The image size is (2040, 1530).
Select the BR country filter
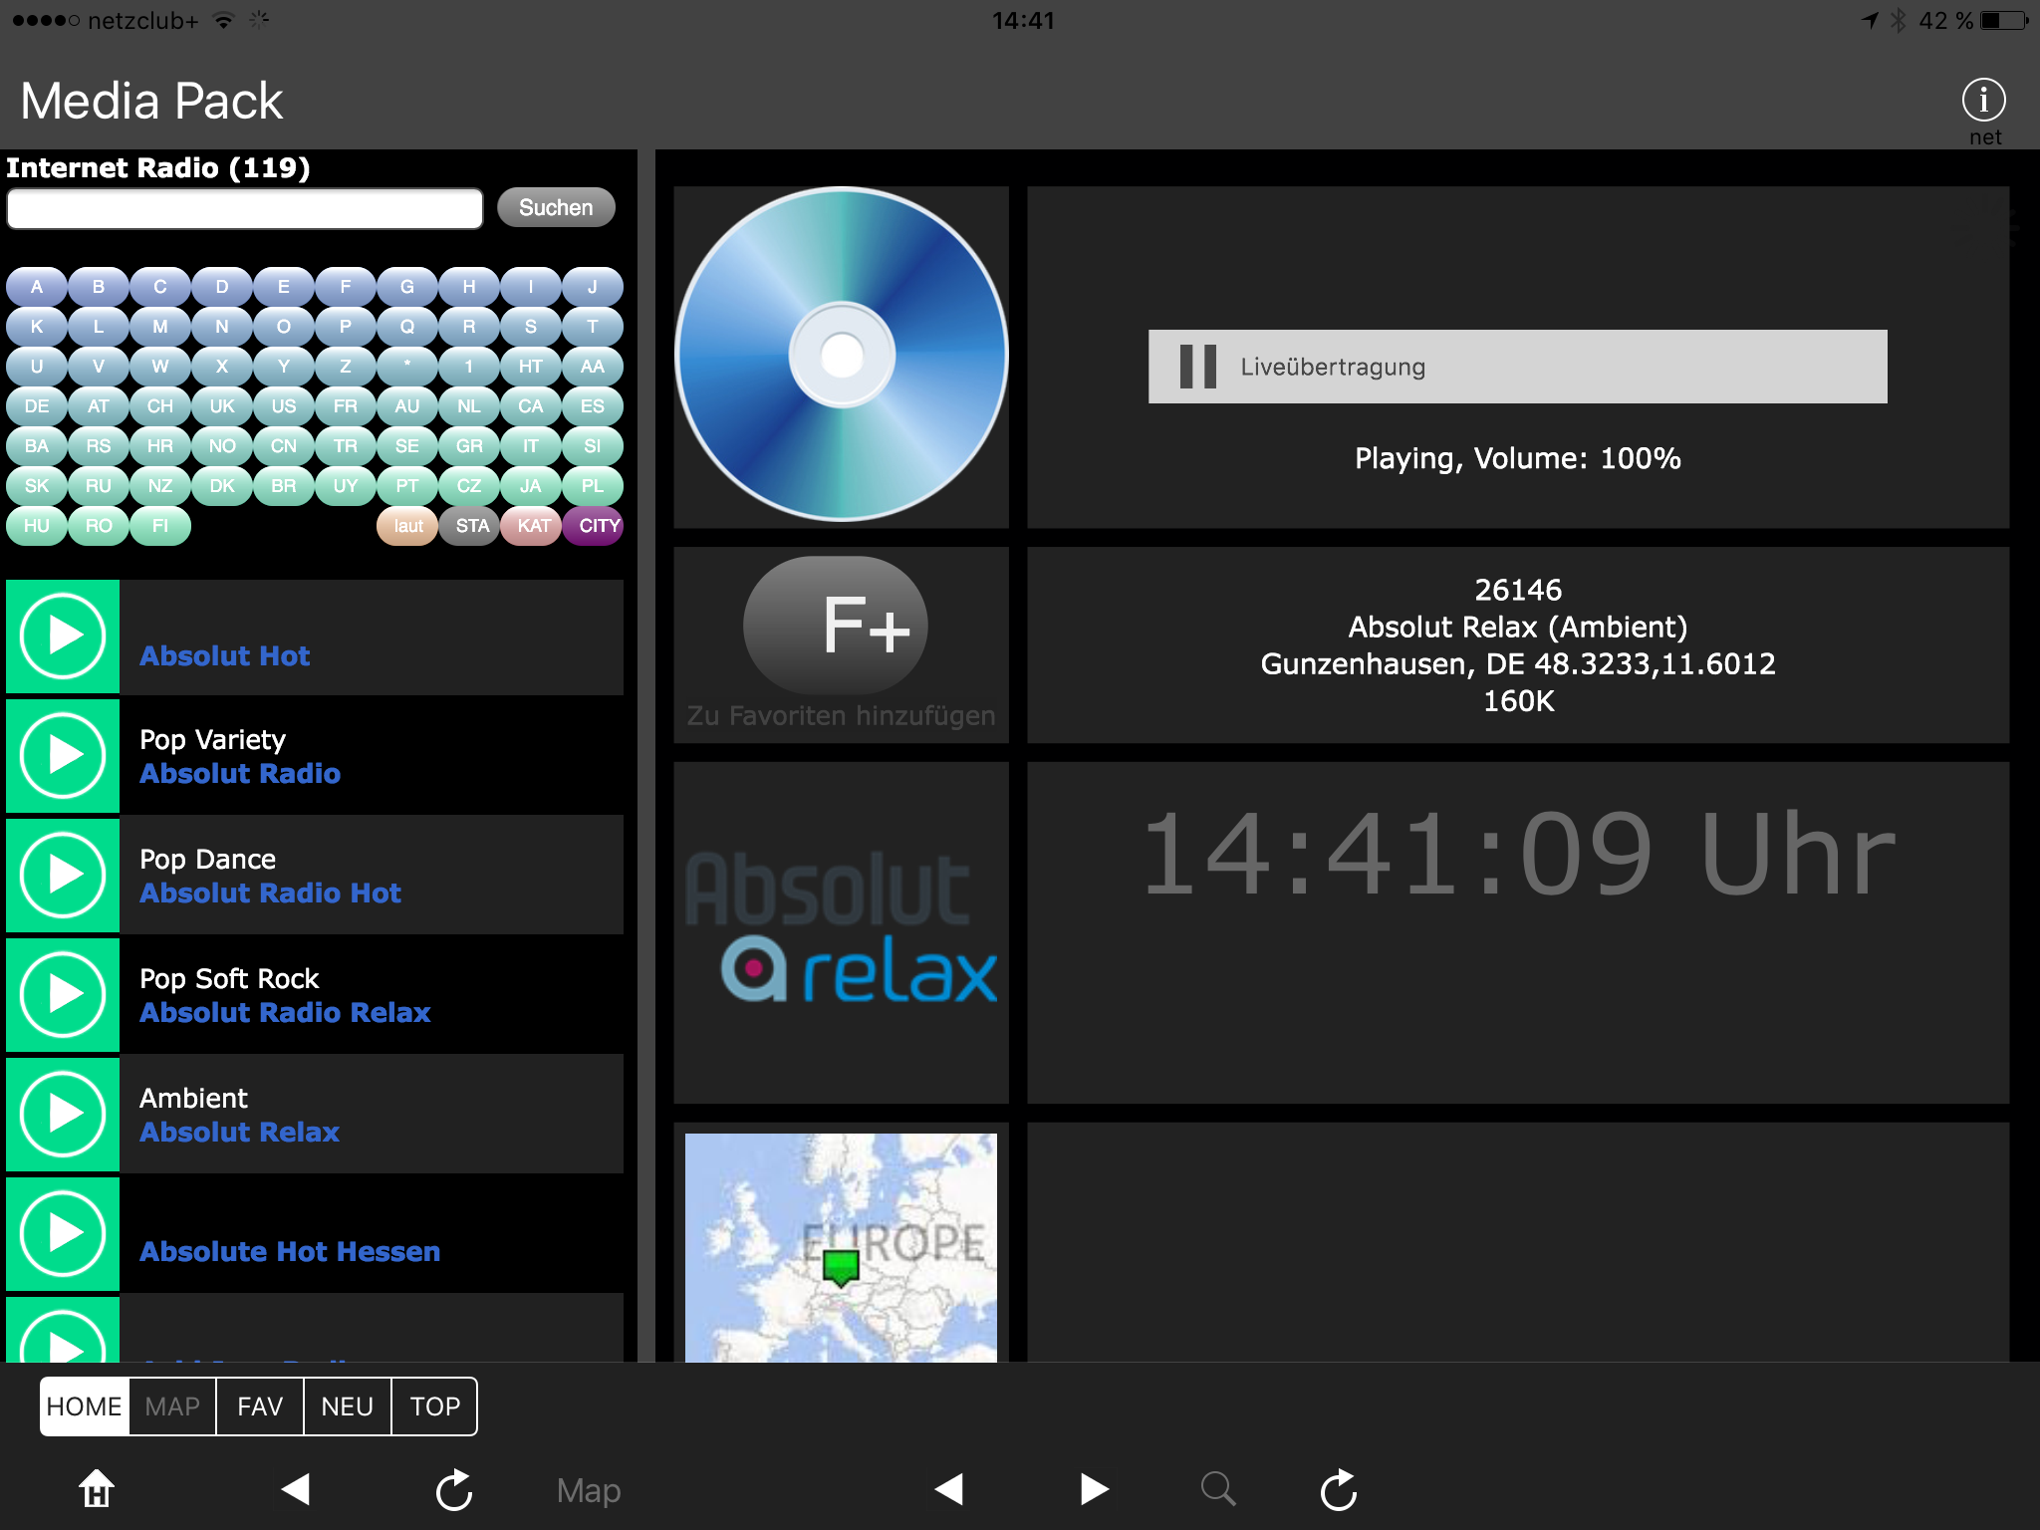[284, 486]
